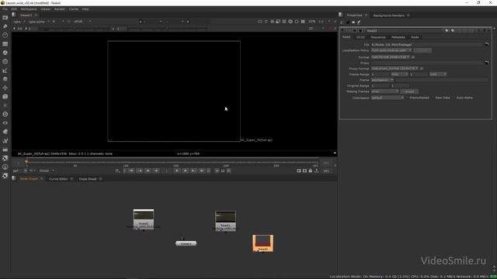Image resolution: width=497 pixels, height=279 pixels.
Task: Open the Format dropdown in Read3 properties
Action: point(391,57)
